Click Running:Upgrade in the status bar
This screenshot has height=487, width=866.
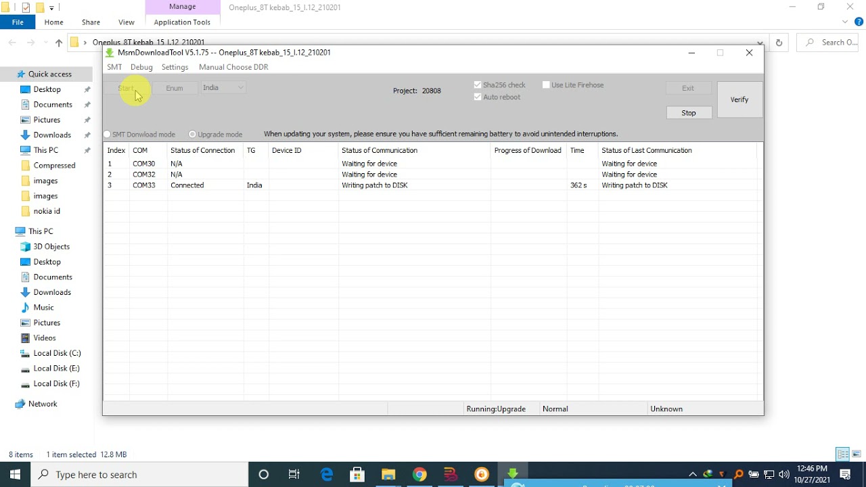click(496, 409)
